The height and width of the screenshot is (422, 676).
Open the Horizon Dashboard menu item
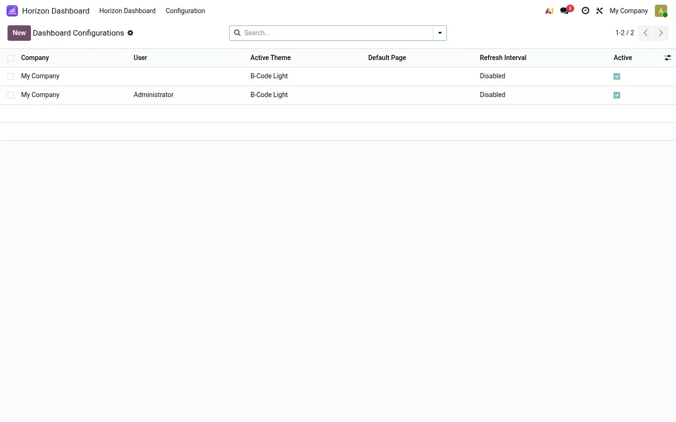[x=127, y=11]
